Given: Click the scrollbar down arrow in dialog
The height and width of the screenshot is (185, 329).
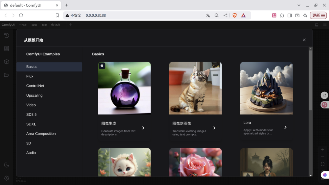Looking at the screenshot, I should click(x=311, y=176).
